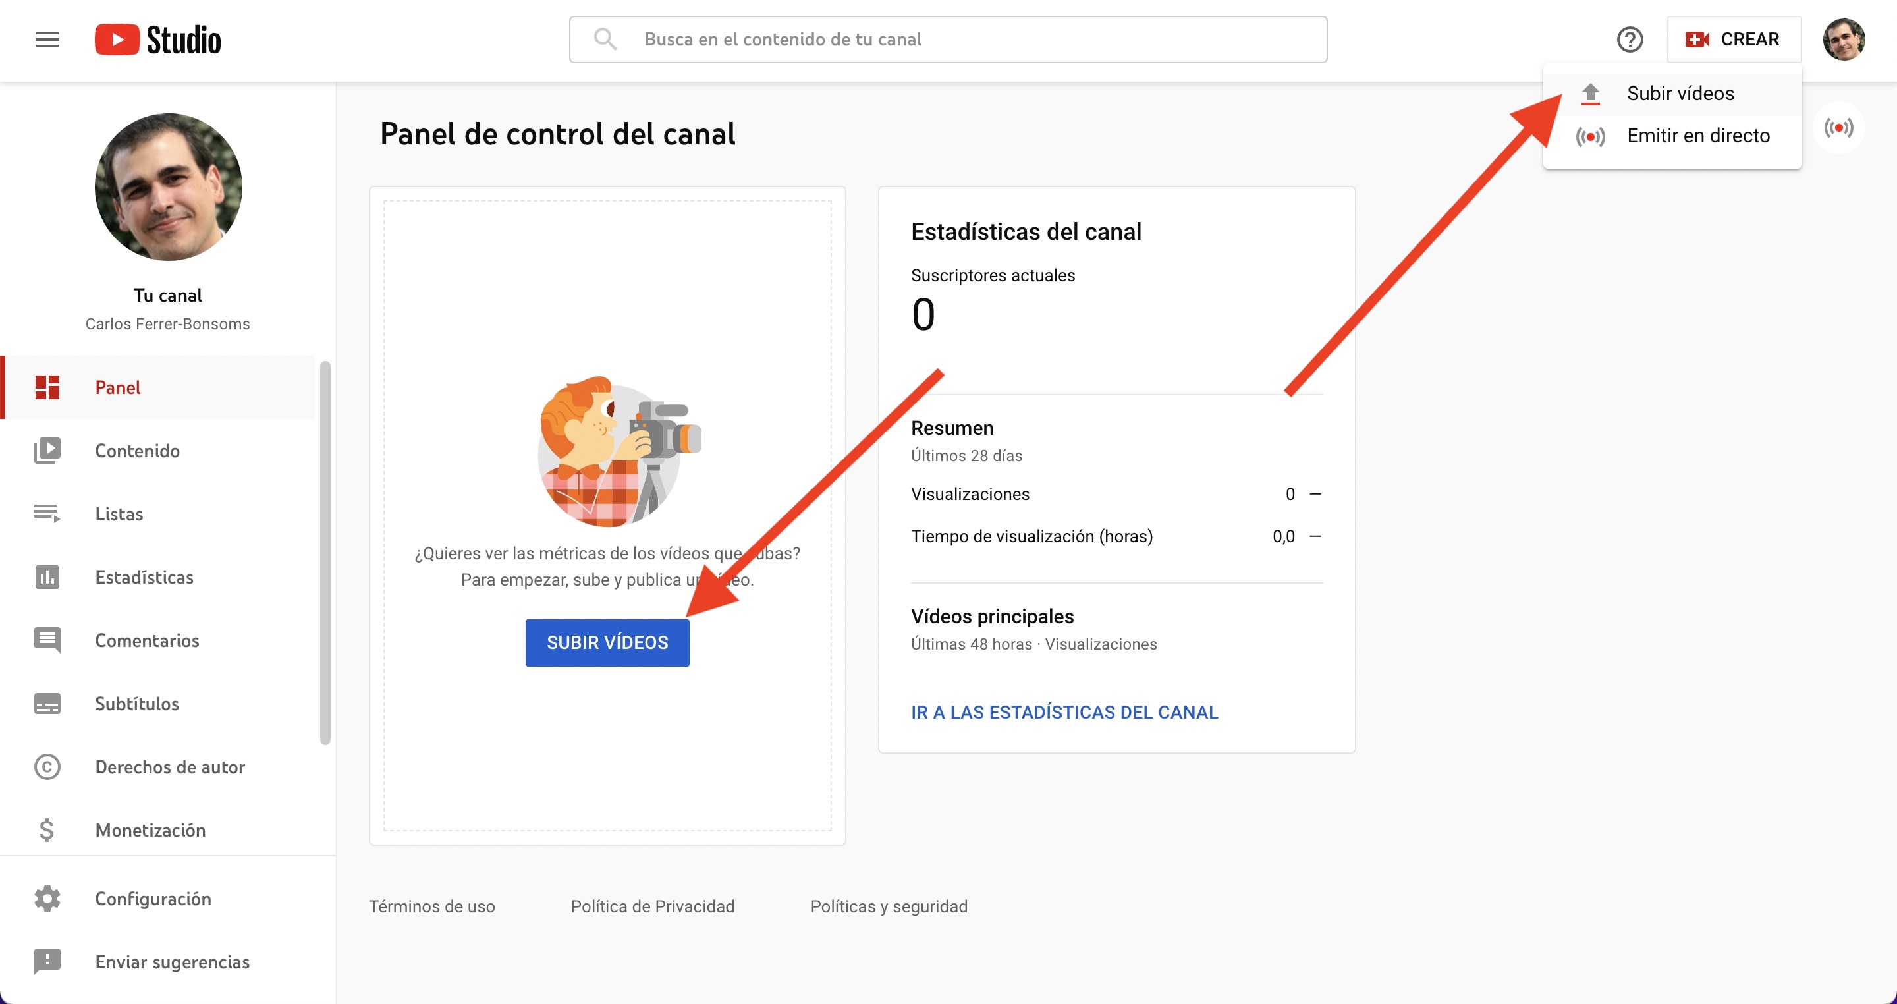
Task: Click the large channel profile picture
Action: [x=169, y=187]
